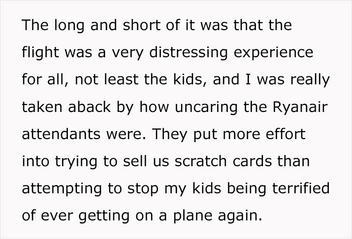Click the word "trying" in the sixth line
The image size is (352, 239).
point(76,162)
